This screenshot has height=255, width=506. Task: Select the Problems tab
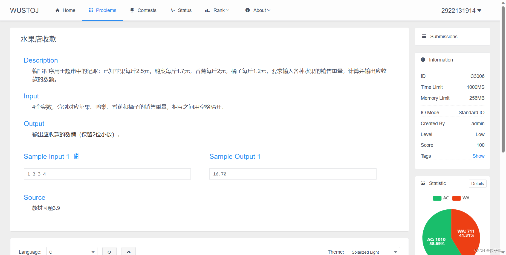(x=103, y=10)
